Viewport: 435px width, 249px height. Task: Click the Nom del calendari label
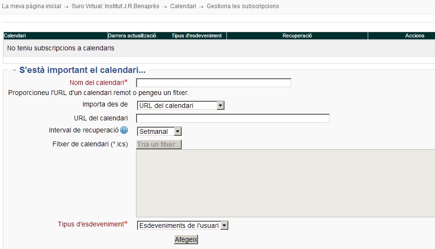pos(99,83)
